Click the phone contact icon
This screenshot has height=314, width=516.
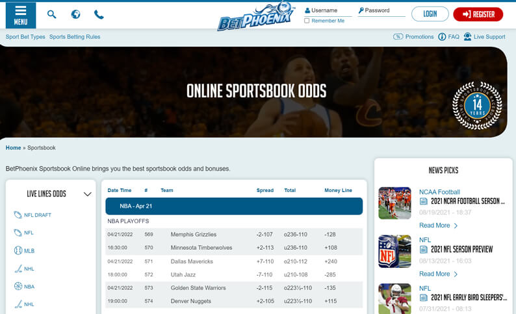tap(99, 14)
